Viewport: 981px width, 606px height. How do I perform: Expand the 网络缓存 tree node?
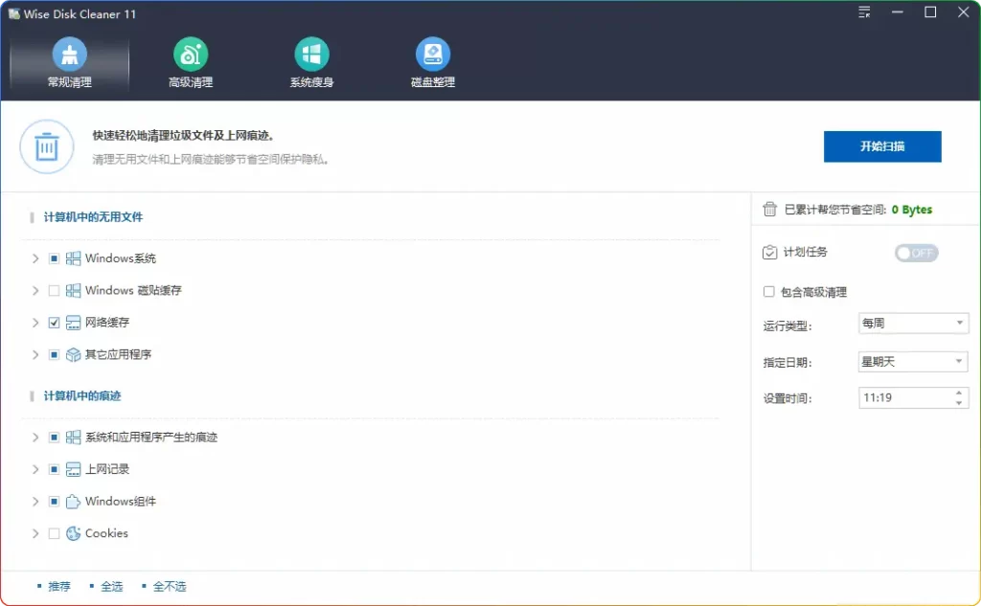[35, 323]
